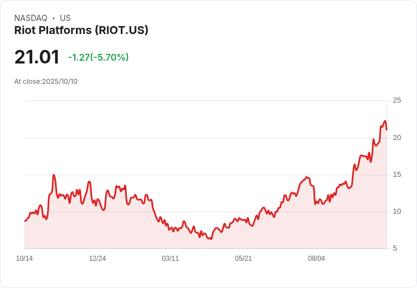Click the 10 price axis label
The width and height of the screenshot is (417, 288).
[x=397, y=211]
